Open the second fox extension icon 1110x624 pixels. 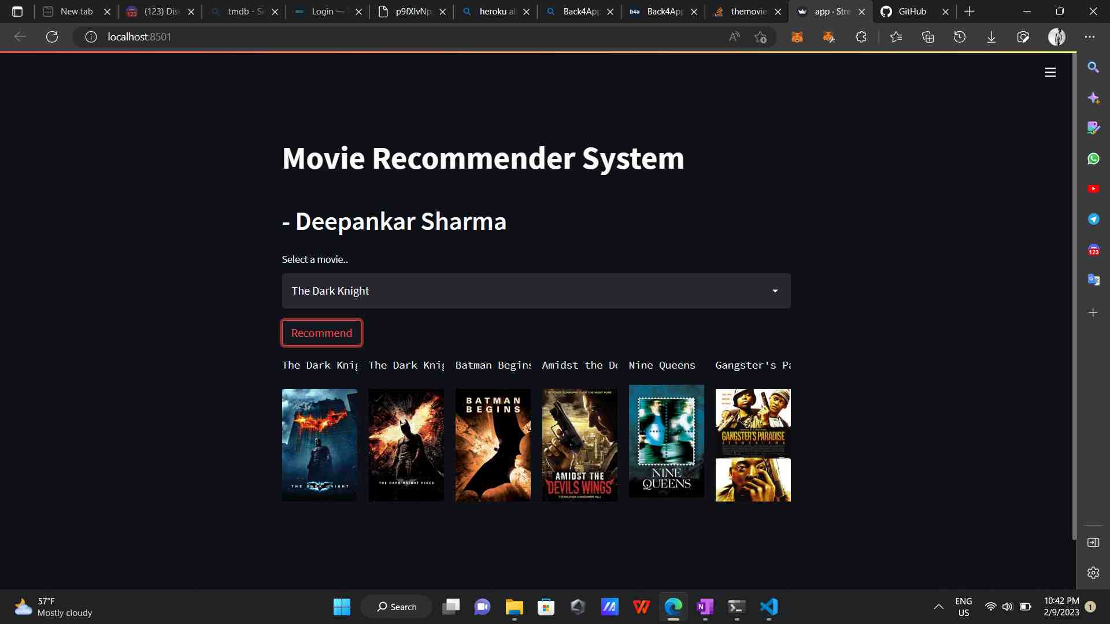[829, 37]
